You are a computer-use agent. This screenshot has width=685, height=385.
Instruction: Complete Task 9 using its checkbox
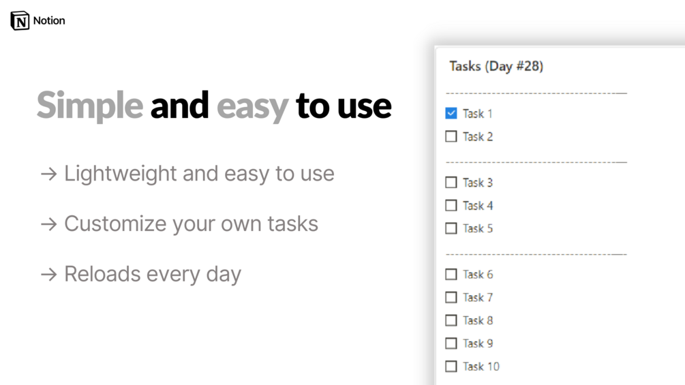[x=451, y=343]
